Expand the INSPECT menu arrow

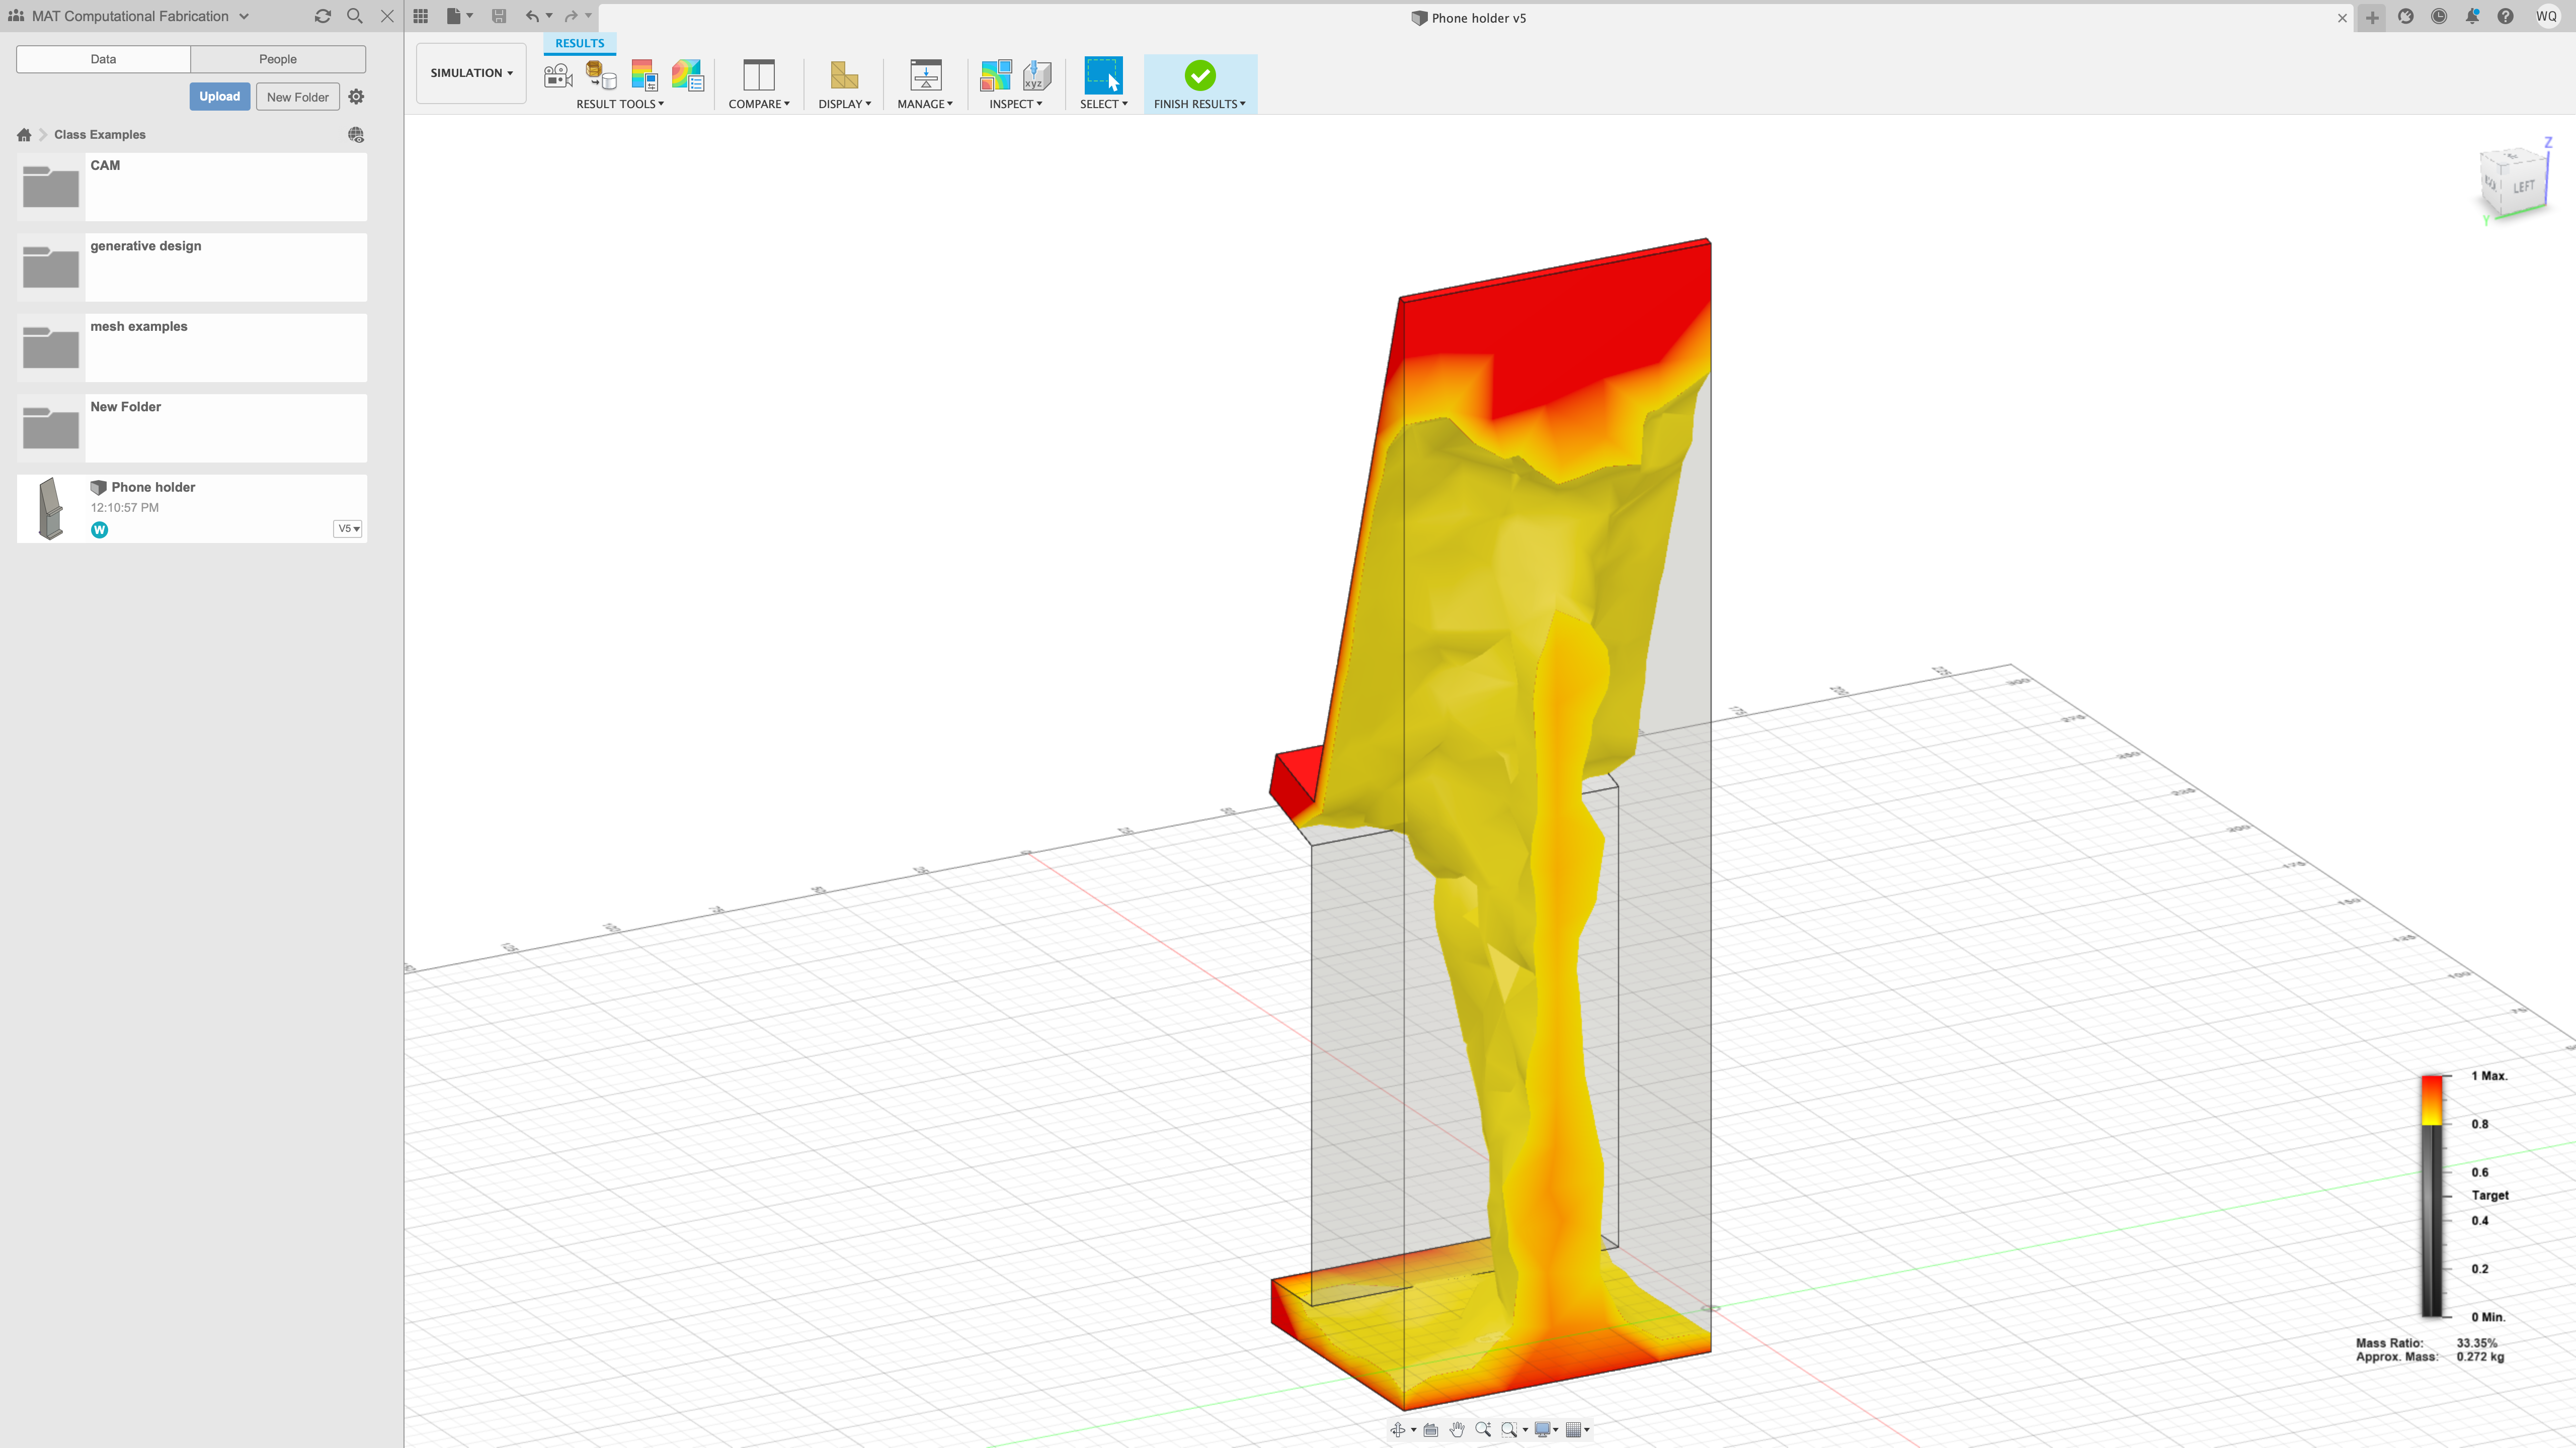[x=1039, y=104]
